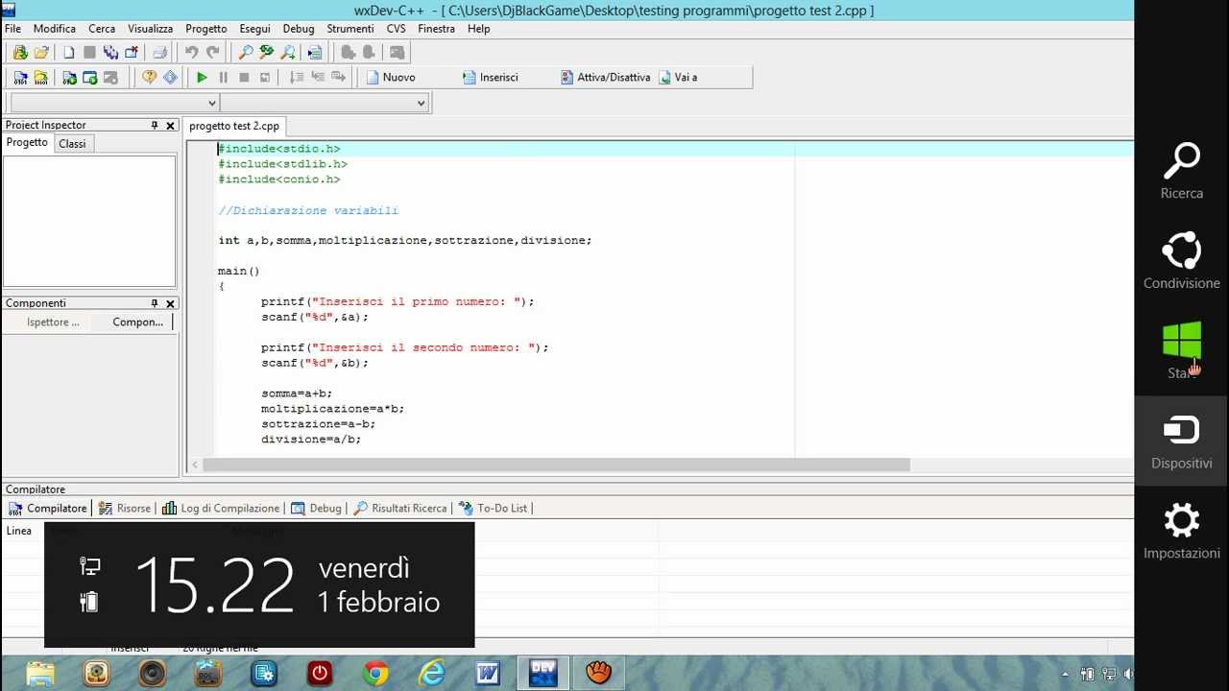Open the Strumenti menu
This screenshot has width=1229, height=691.
(x=350, y=29)
